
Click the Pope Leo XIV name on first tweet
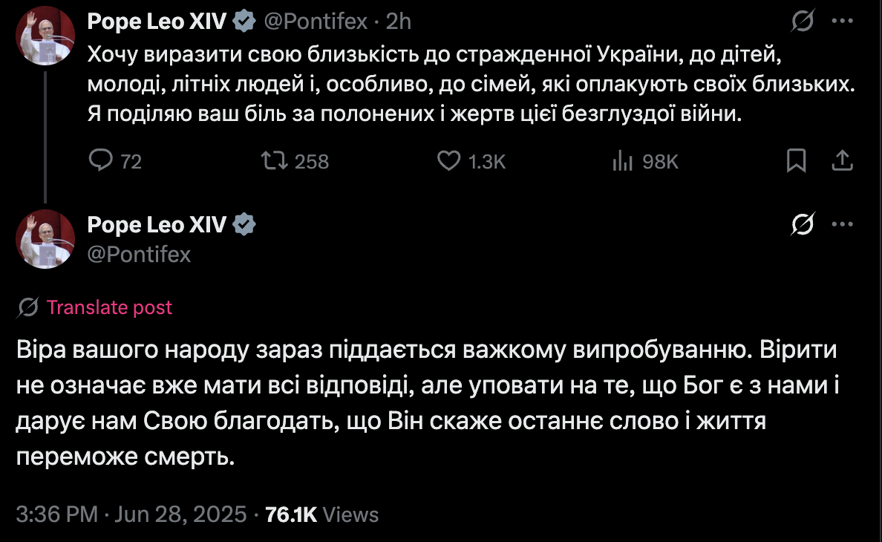click(157, 22)
